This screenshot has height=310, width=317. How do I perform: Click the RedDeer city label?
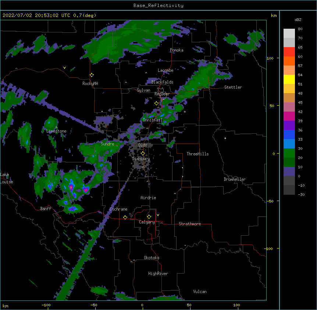pos(162,94)
